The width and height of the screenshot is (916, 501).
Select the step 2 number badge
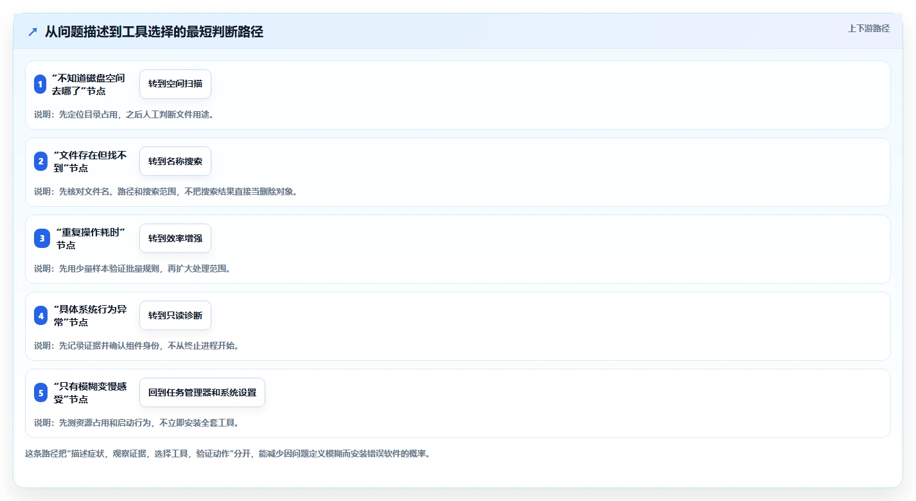[40, 161]
